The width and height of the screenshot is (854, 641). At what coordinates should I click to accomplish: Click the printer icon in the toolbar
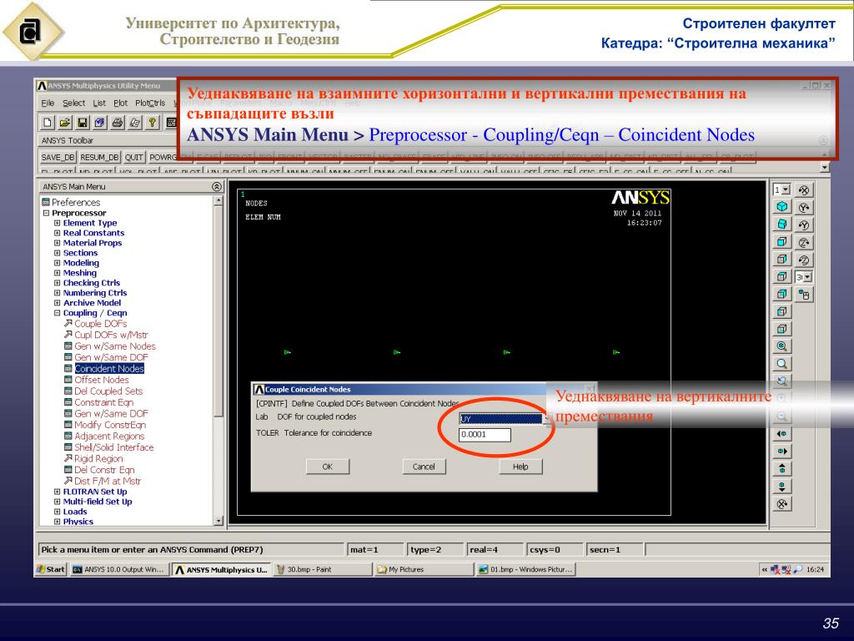point(117,123)
